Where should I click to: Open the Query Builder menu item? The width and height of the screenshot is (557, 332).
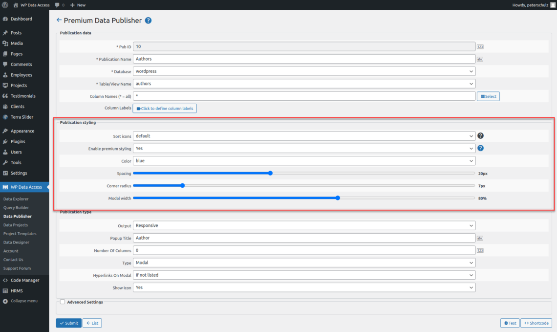click(17, 207)
